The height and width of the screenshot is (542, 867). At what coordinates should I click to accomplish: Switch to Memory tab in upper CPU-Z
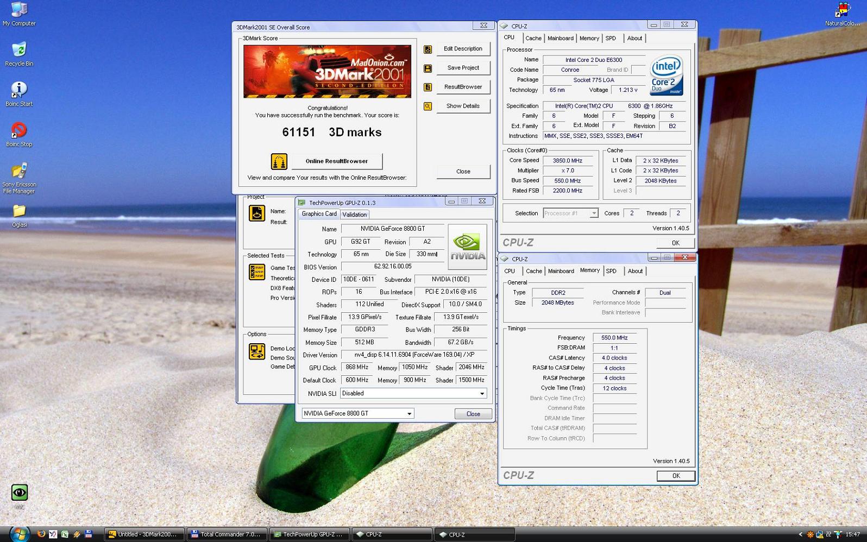click(x=589, y=39)
